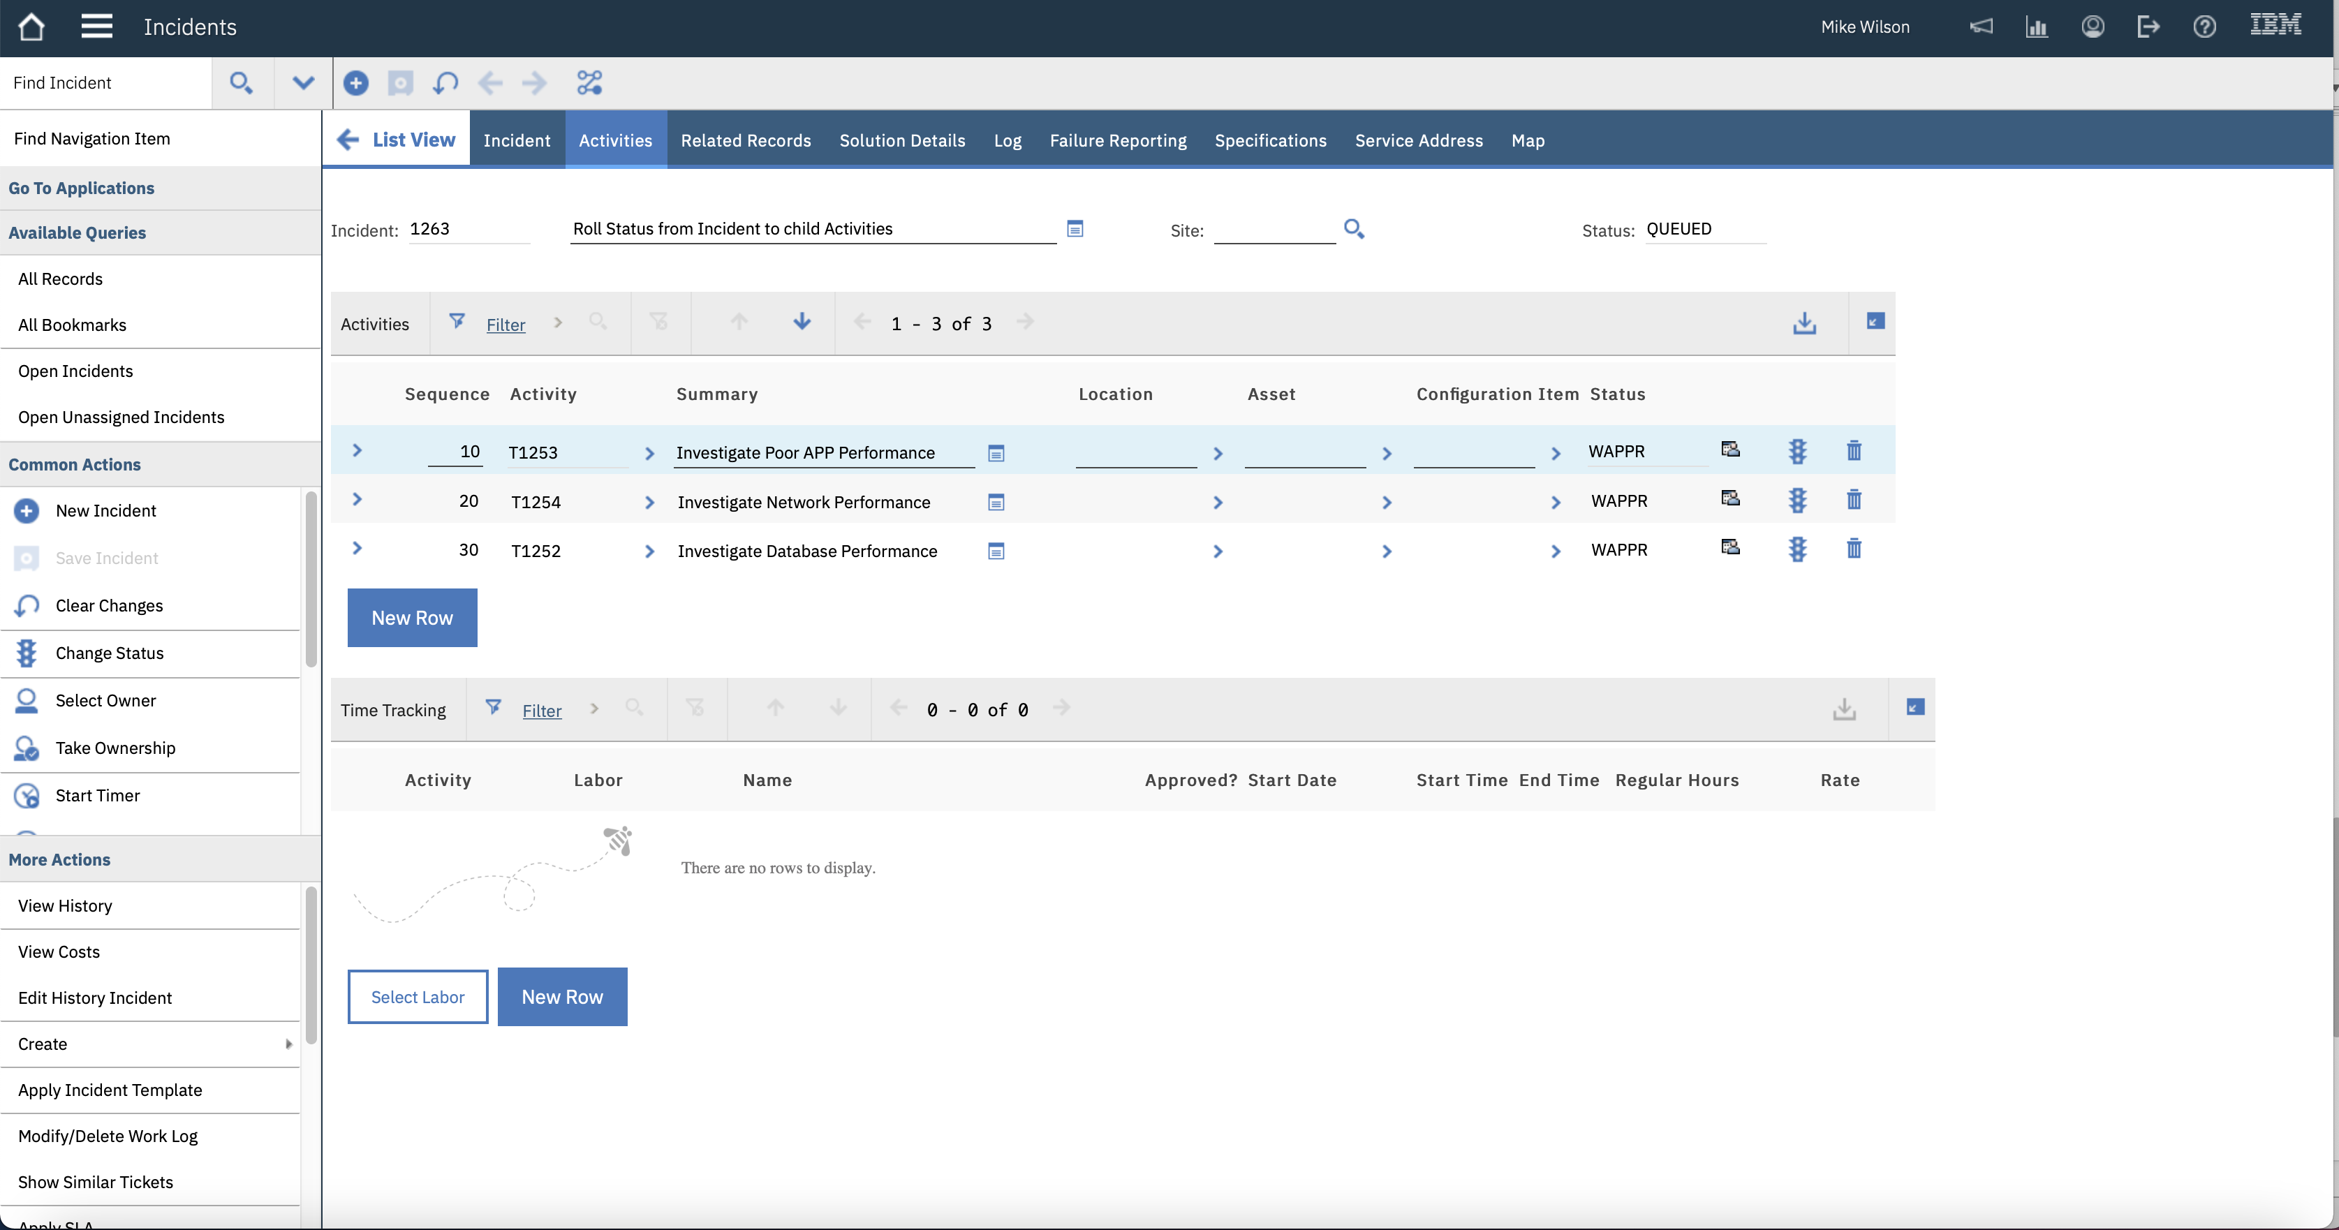The width and height of the screenshot is (2339, 1230).
Task: Expand details for sequence 10 activity row
Action: [357, 451]
